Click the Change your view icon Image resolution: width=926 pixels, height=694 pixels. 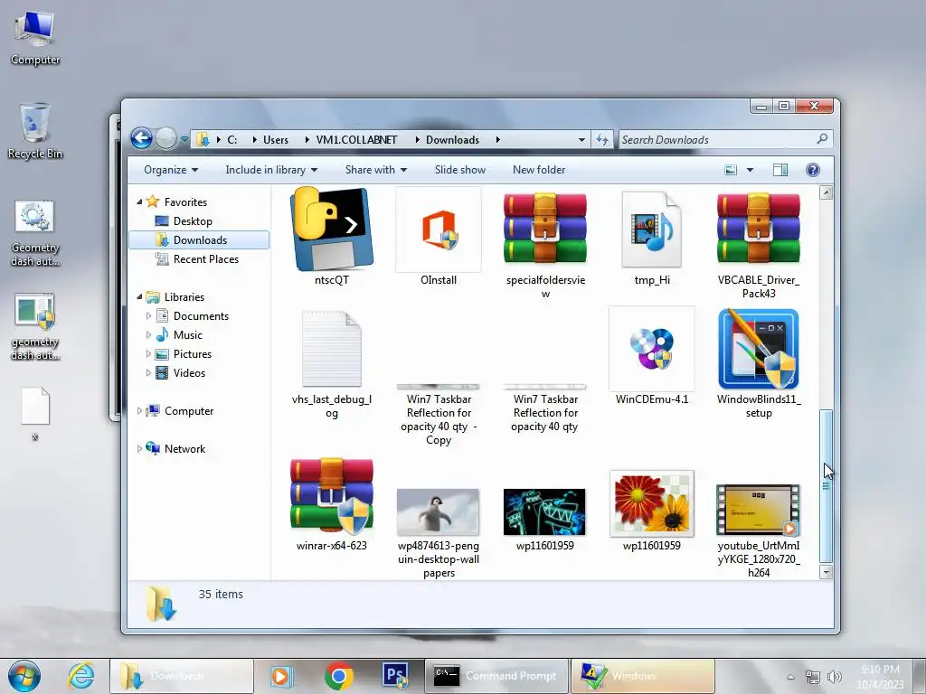[x=731, y=170]
